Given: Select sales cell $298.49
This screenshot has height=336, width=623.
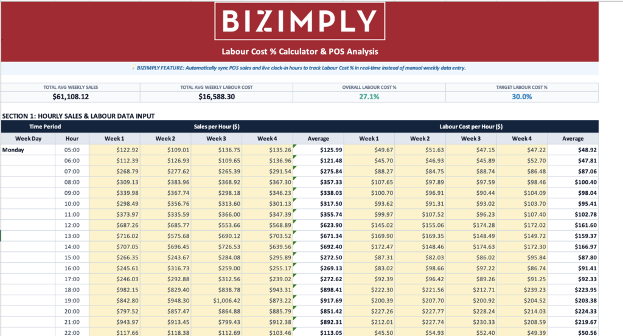Looking at the screenshot, I should [115, 203].
